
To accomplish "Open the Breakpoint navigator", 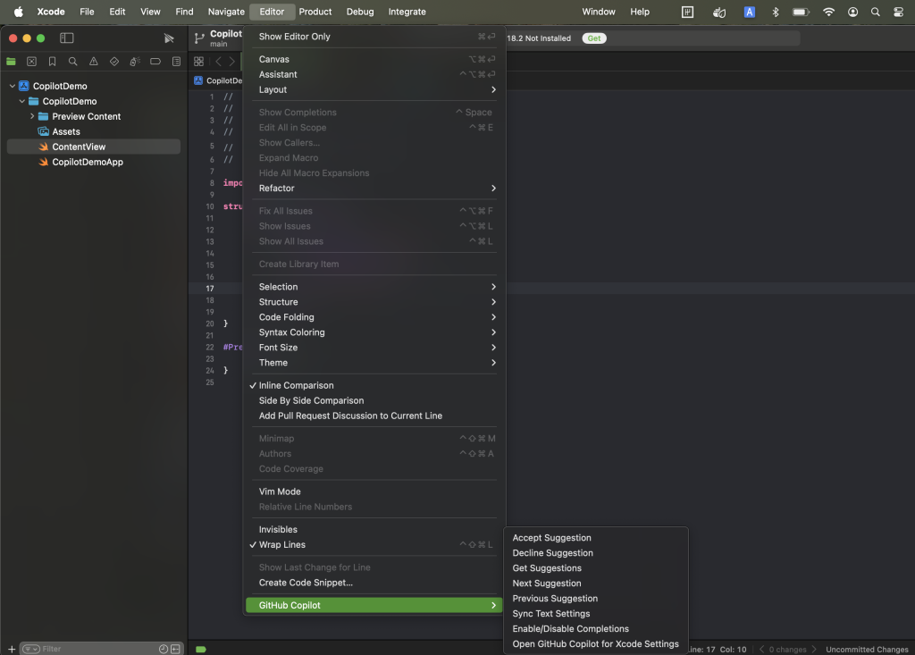I will 155,62.
